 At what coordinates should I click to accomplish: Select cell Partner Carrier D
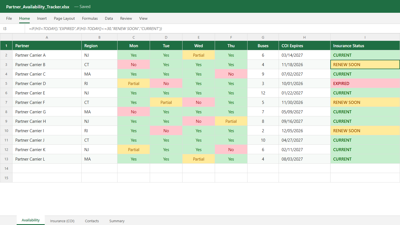(x=47, y=83)
